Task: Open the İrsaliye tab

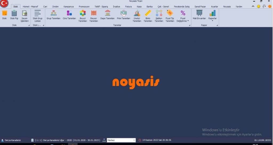Action: click(117, 7)
